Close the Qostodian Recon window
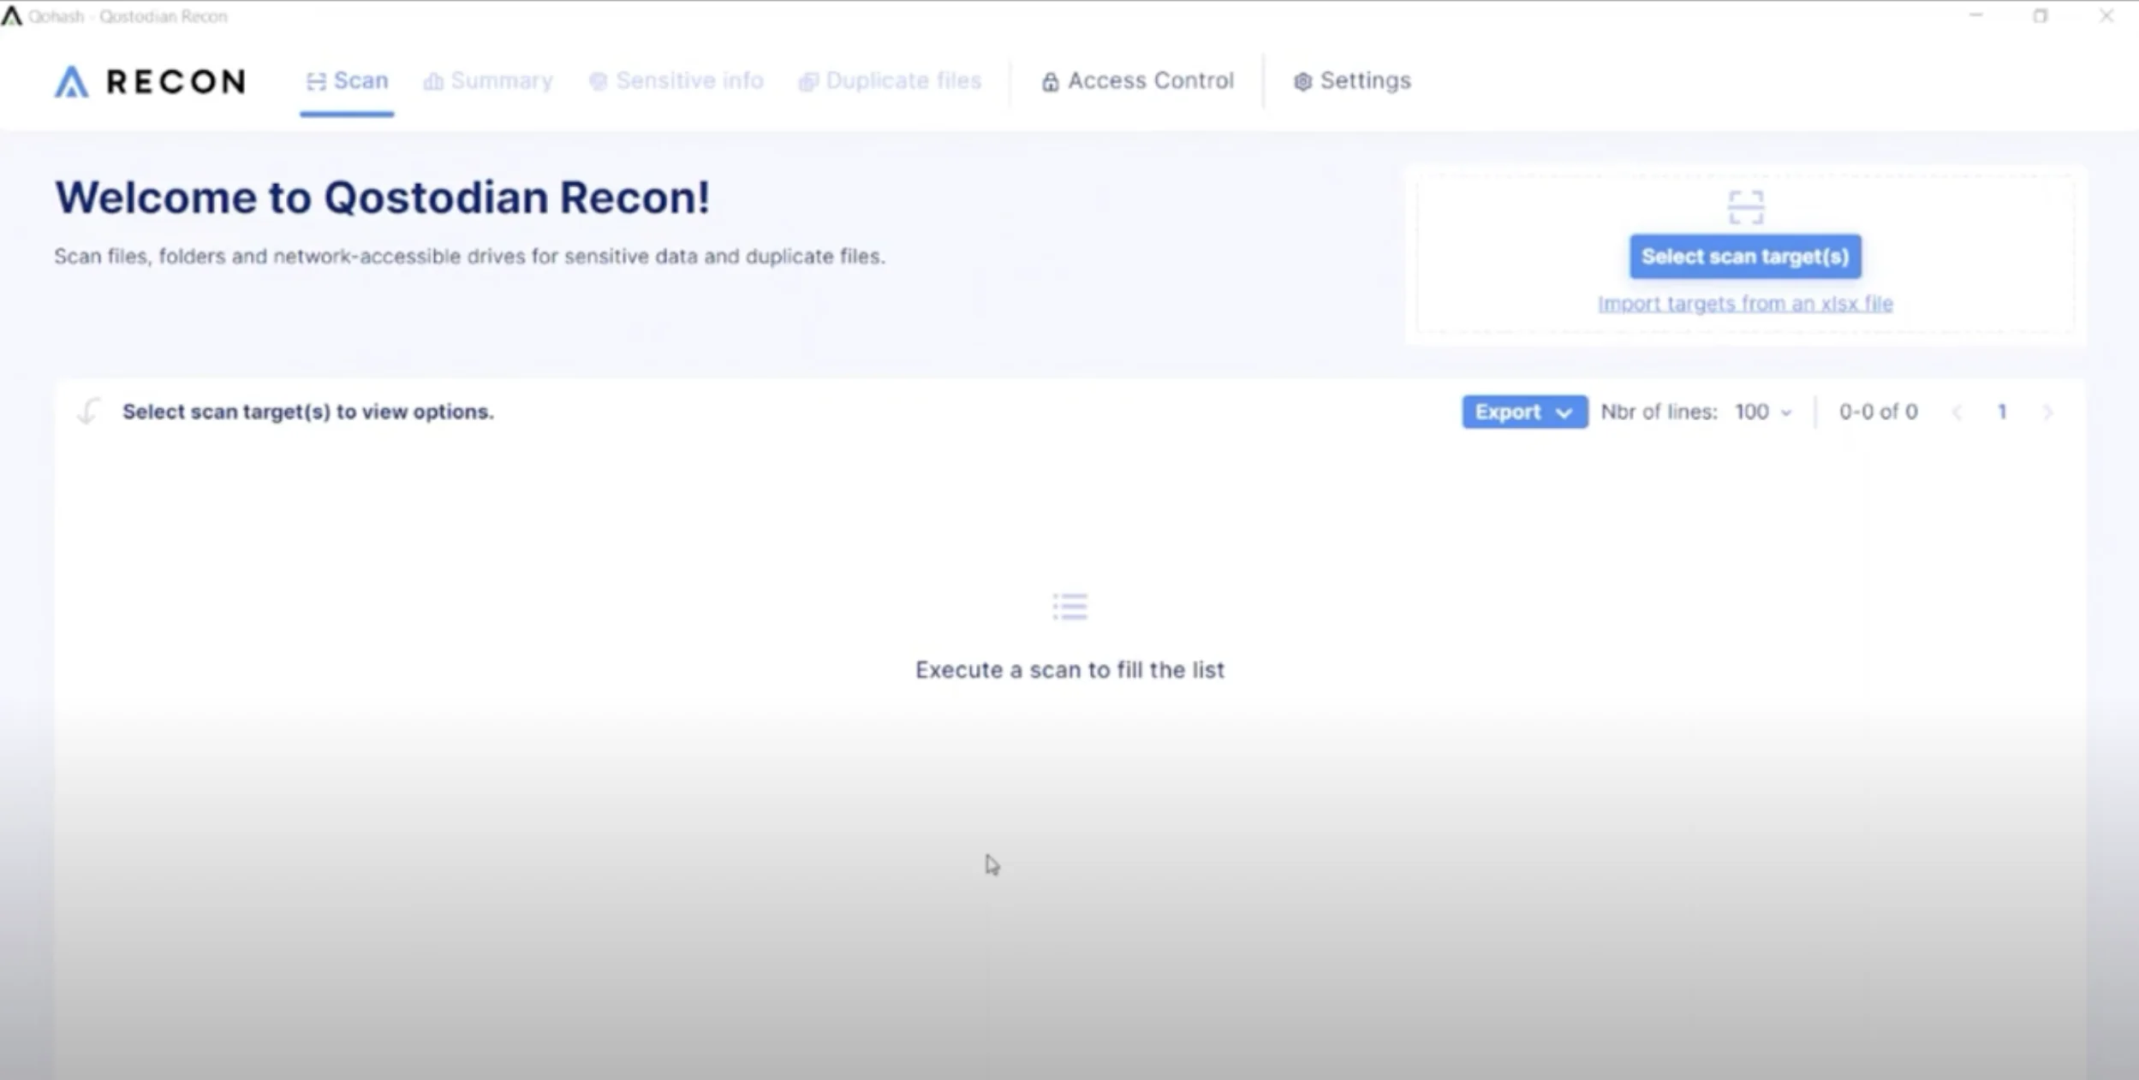This screenshot has height=1080, width=2139. (x=2106, y=15)
